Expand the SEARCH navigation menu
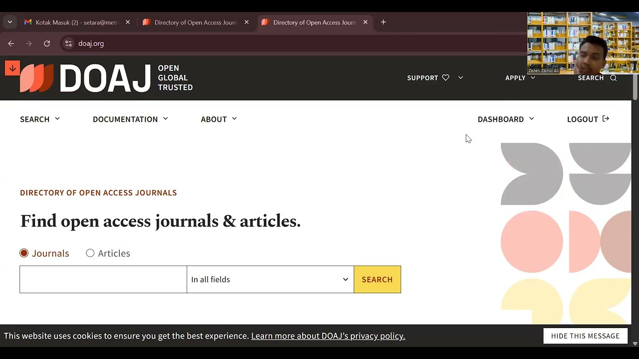The height and width of the screenshot is (359, 639). pyautogui.click(x=40, y=119)
